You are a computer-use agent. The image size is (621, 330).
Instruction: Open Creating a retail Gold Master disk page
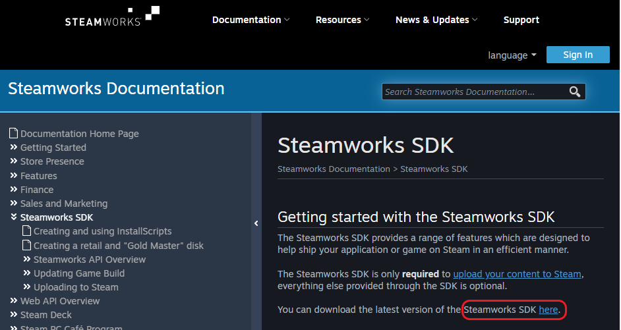119,246
